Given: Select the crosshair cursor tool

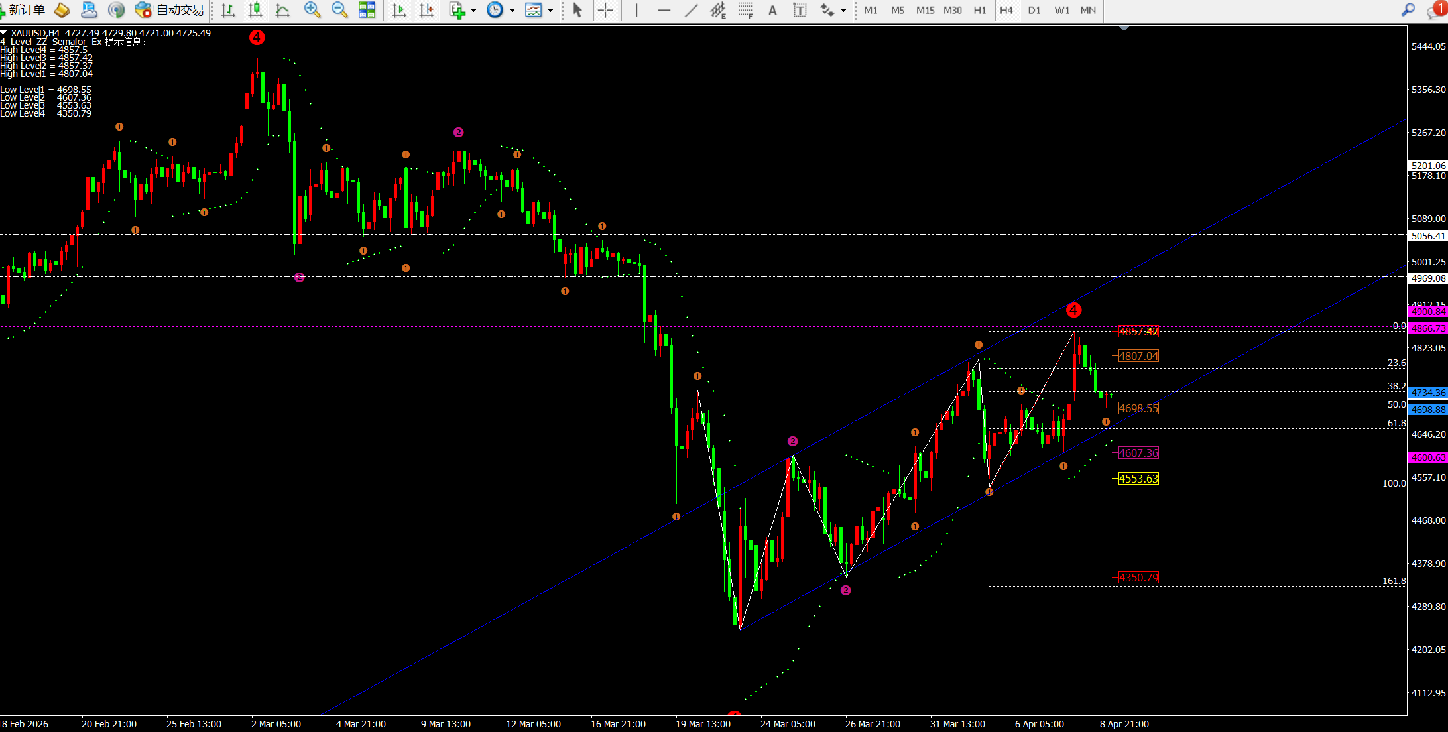Looking at the screenshot, I should coord(605,10).
